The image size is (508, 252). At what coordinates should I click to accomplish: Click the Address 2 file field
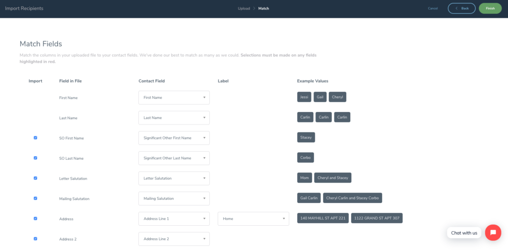[67, 239]
